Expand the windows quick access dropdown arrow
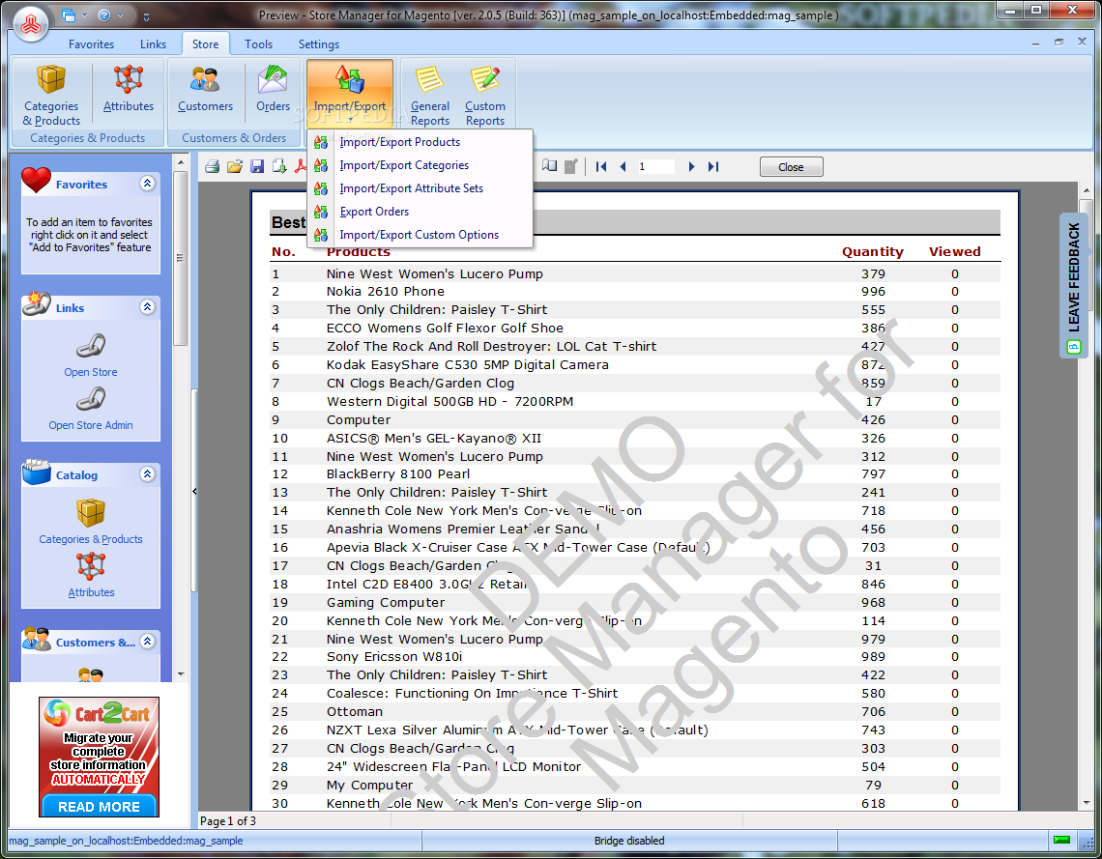Image resolution: width=1102 pixels, height=859 pixels. coord(85,15)
